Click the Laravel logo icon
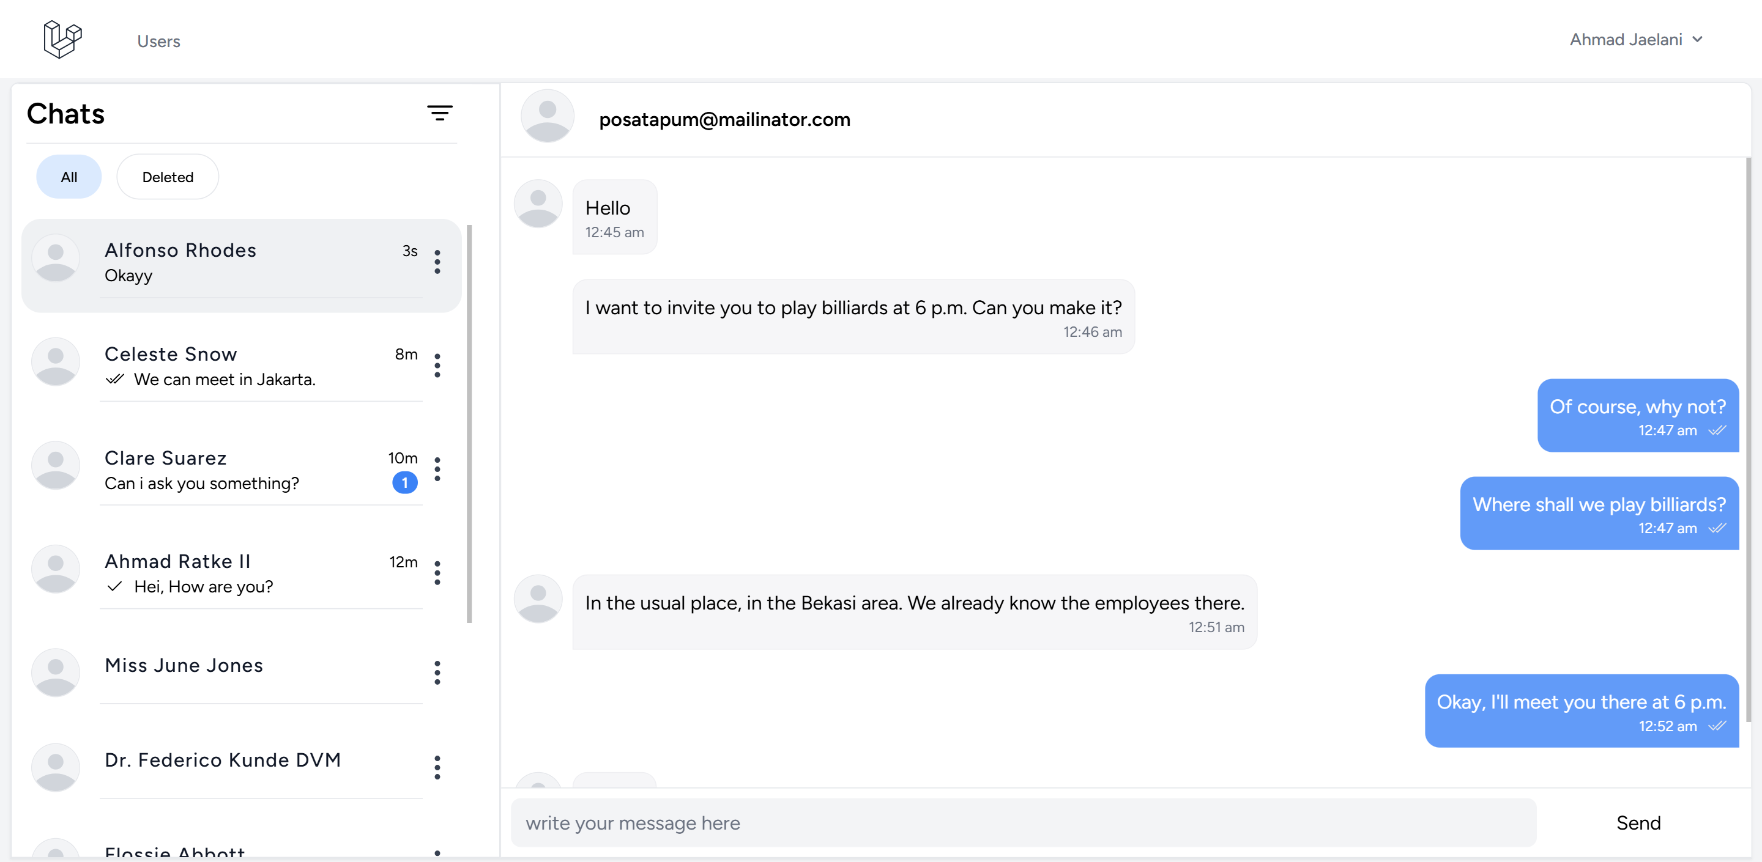This screenshot has width=1762, height=862. click(x=62, y=39)
